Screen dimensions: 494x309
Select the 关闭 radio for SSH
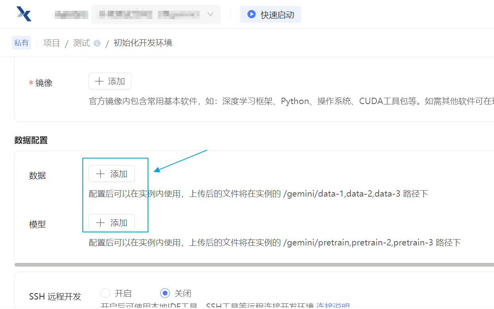(165, 294)
